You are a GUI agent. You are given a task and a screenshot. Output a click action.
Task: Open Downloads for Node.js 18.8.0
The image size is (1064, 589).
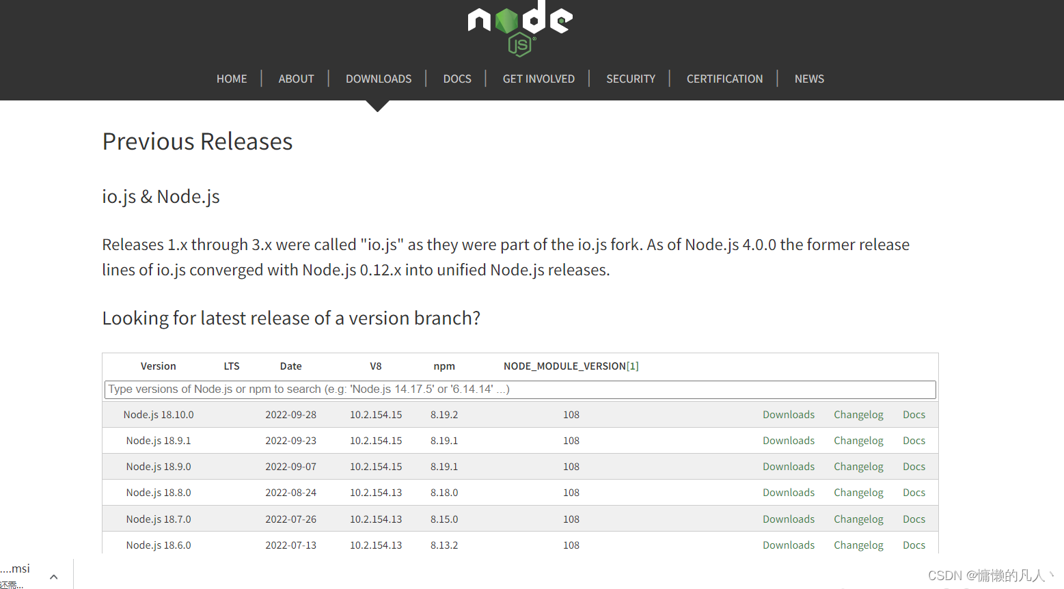pos(788,492)
